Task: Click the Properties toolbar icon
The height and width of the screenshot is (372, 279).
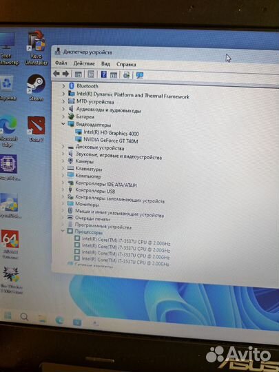Action: coord(91,74)
